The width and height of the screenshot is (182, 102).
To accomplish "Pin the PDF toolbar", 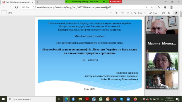I will 176,13.
